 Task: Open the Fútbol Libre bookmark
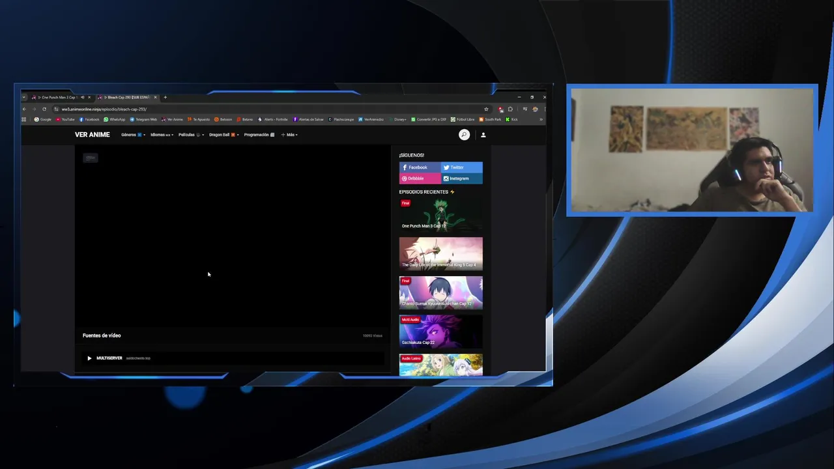tap(463, 119)
